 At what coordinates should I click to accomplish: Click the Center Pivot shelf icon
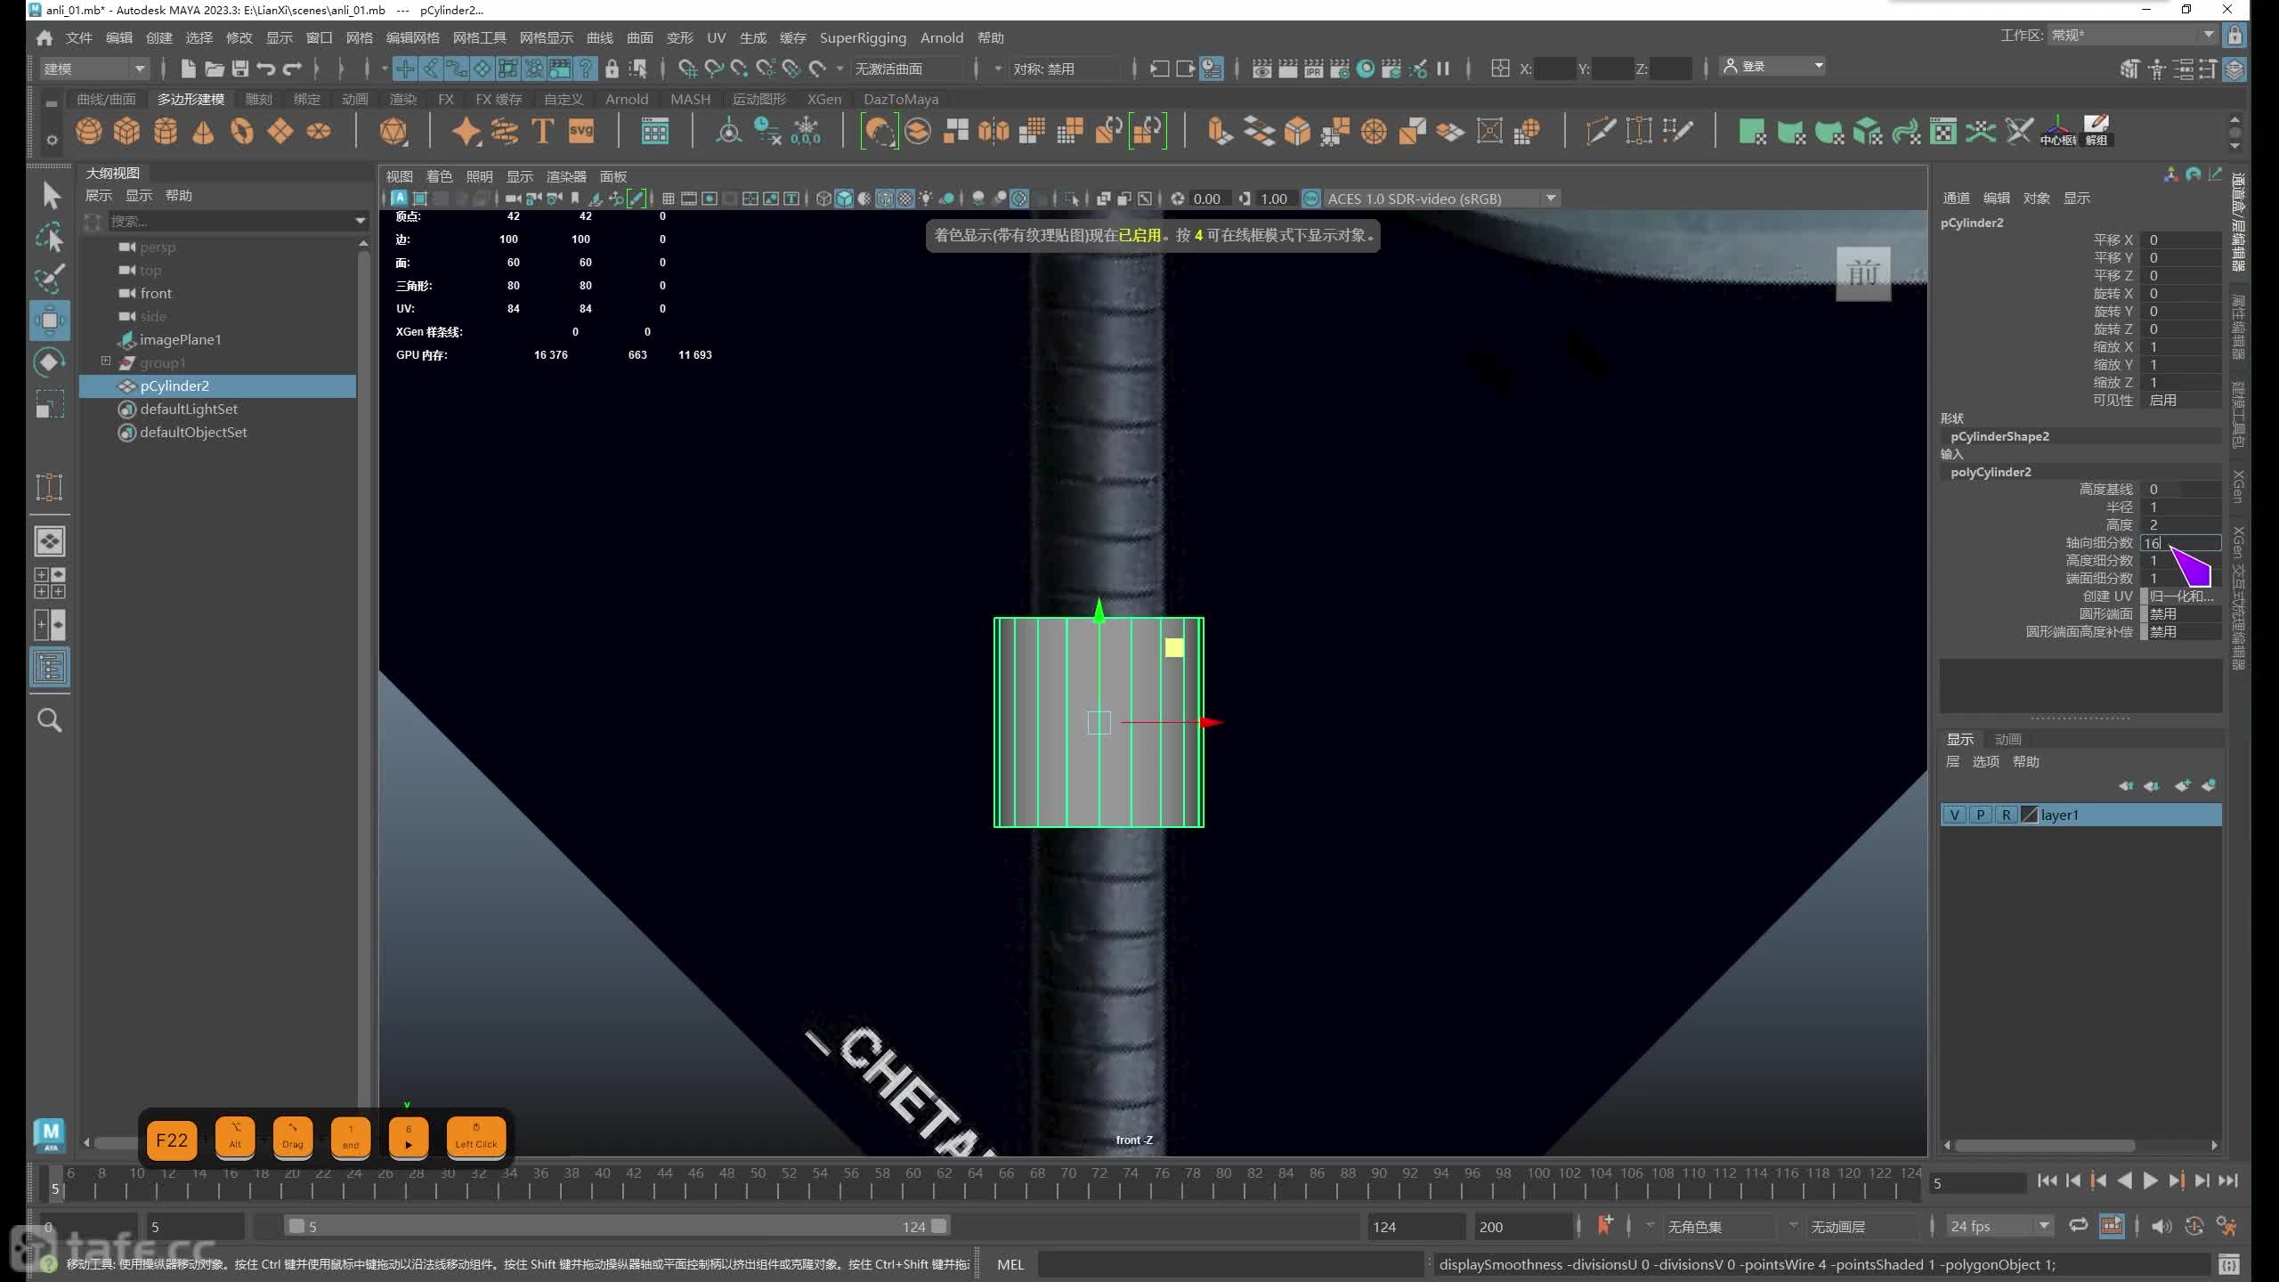point(2058,131)
